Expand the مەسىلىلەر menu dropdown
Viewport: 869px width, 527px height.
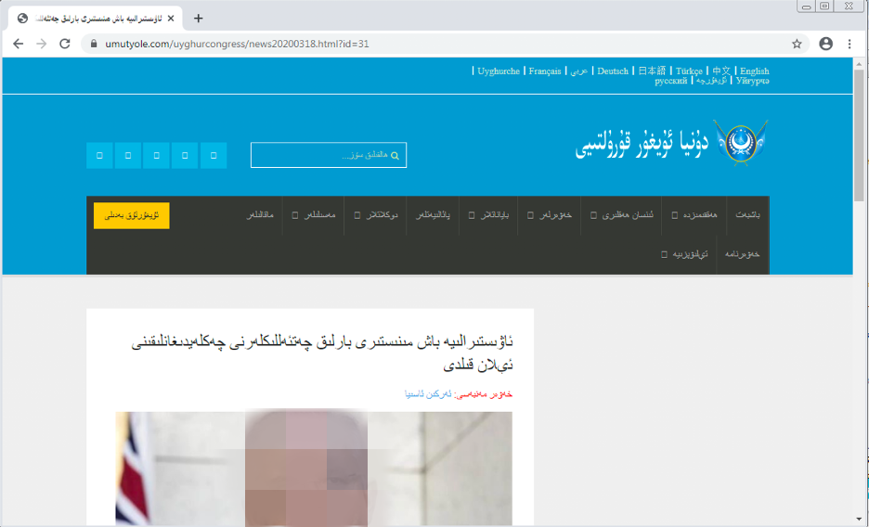pos(314,214)
